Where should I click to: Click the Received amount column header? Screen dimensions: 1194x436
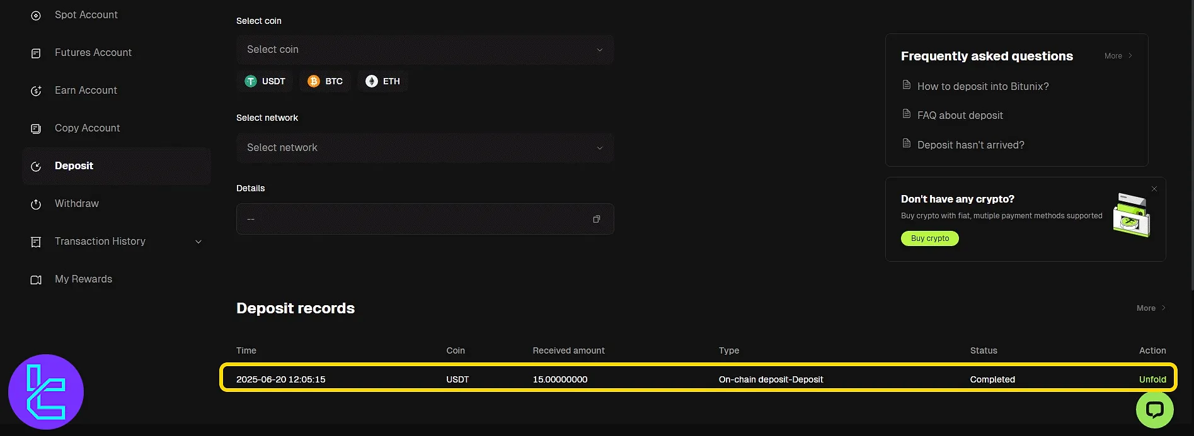568,350
